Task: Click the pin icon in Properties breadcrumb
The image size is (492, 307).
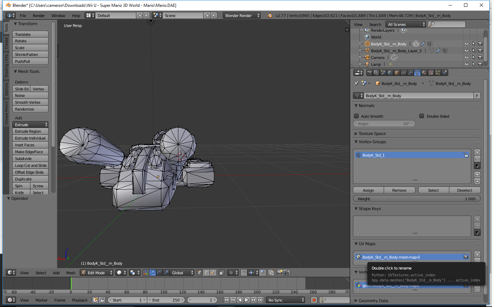Action: coord(356,83)
